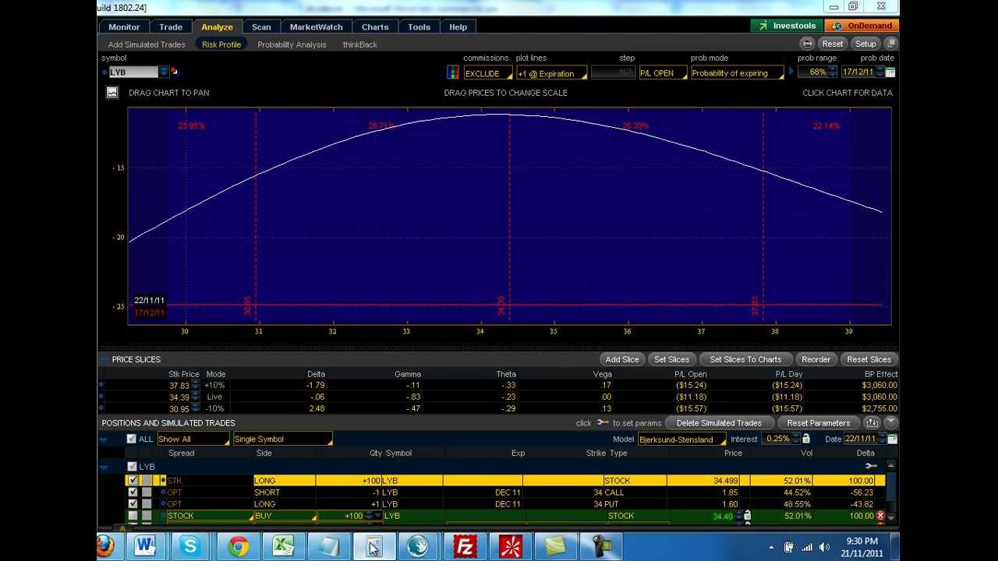Switch to the Monitor tab
The width and height of the screenshot is (998, 561).
[x=124, y=26]
